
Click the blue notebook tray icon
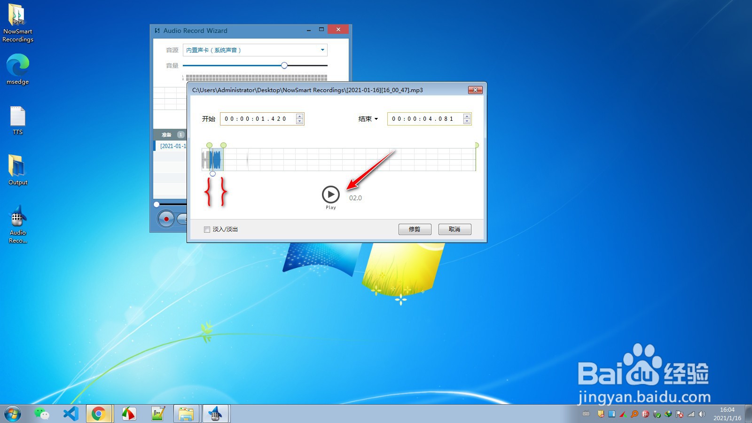[x=612, y=414]
